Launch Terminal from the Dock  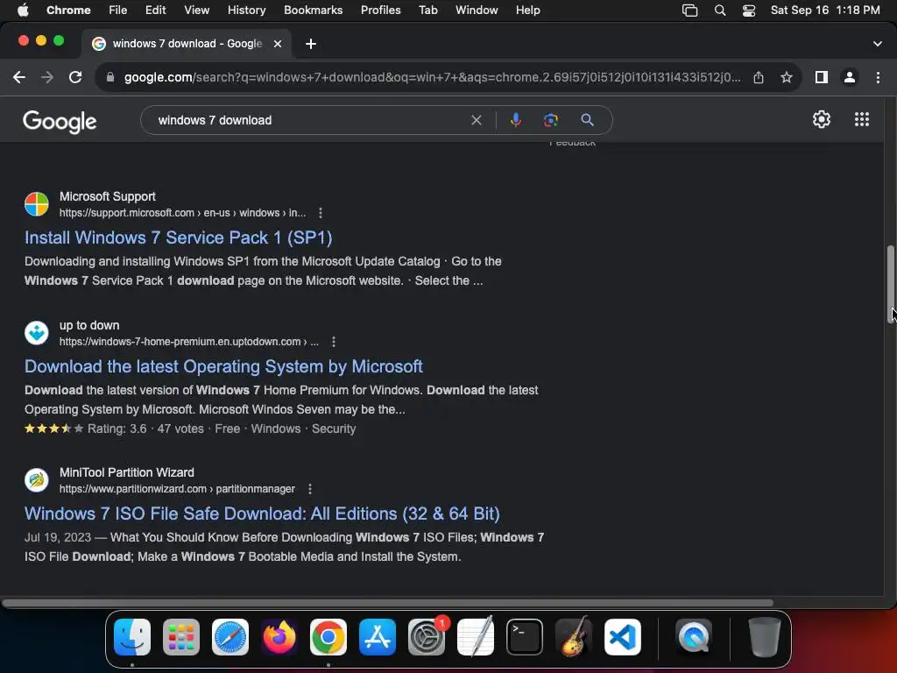pos(525,637)
